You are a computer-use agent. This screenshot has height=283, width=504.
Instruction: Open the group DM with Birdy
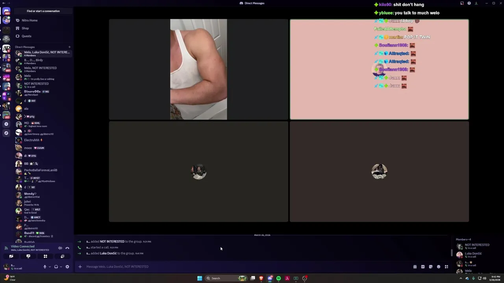pyautogui.click(x=43, y=61)
